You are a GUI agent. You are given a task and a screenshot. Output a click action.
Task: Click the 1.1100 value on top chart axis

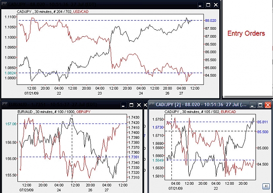[10, 17]
